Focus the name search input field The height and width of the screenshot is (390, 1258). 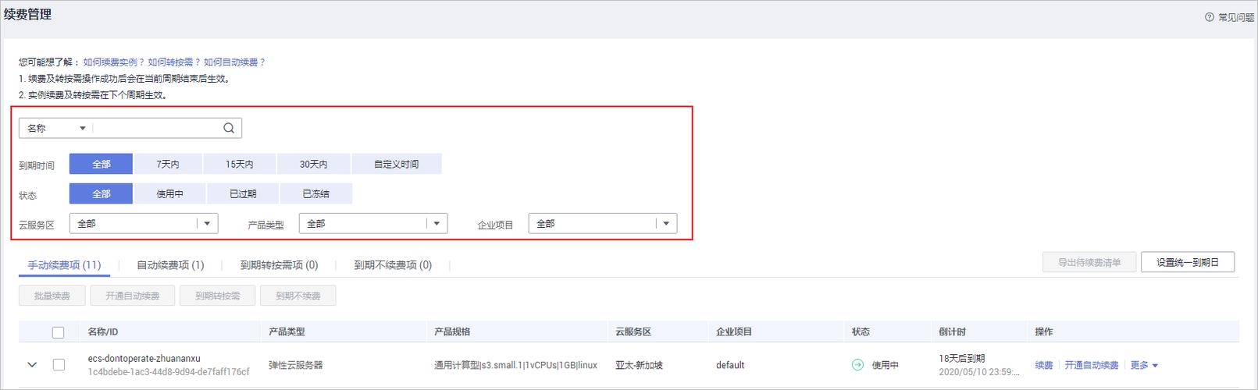[x=156, y=128]
